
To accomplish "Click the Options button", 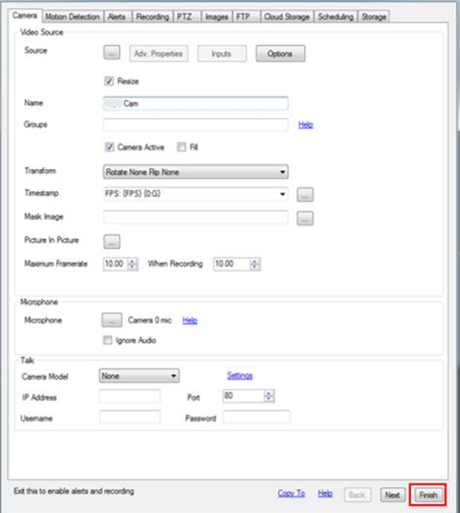I will 280,53.
